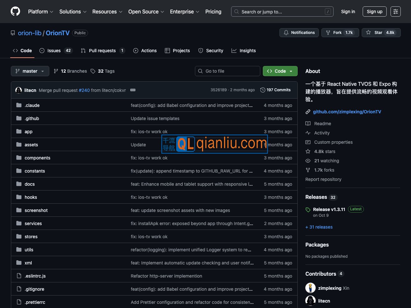Click the Go to file field
The image size is (411, 308).
click(x=227, y=71)
